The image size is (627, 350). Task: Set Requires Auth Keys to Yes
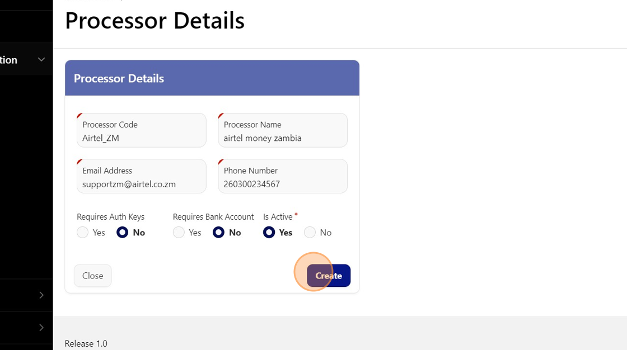click(83, 233)
